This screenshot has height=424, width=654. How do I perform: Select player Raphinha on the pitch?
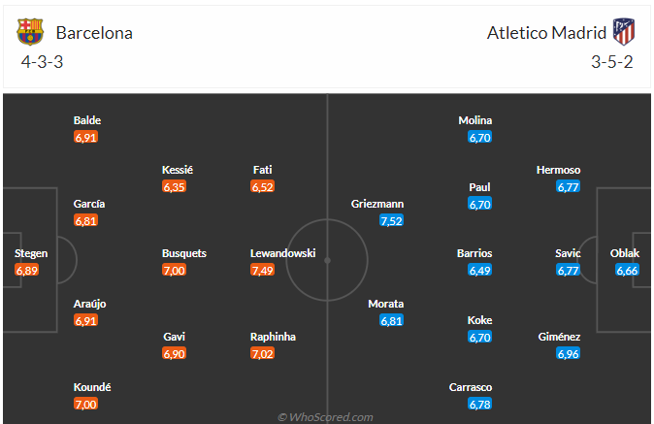[x=274, y=337]
